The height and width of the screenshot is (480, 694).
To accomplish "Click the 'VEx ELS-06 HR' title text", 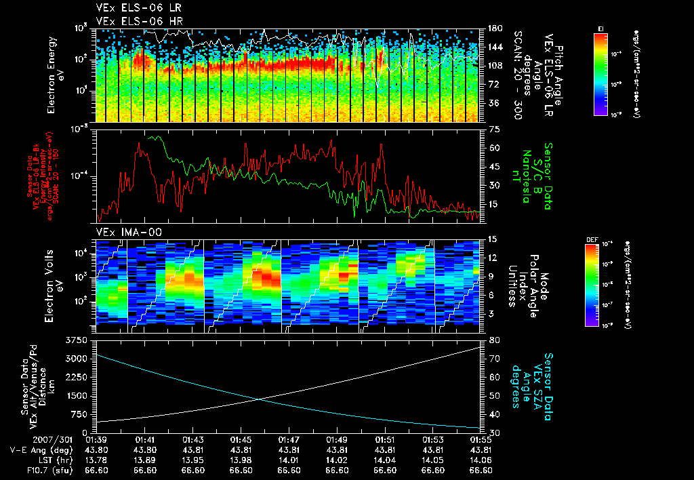I will click(140, 21).
